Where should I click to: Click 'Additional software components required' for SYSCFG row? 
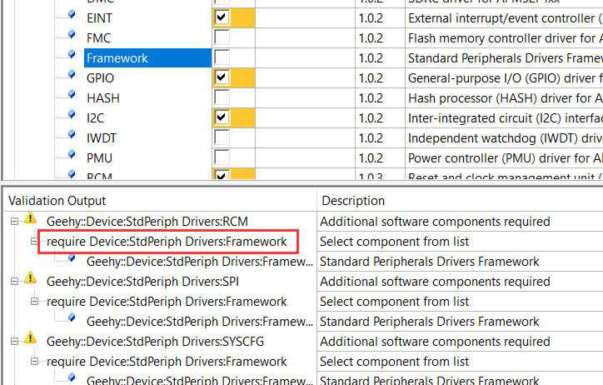pyautogui.click(x=435, y=342)
